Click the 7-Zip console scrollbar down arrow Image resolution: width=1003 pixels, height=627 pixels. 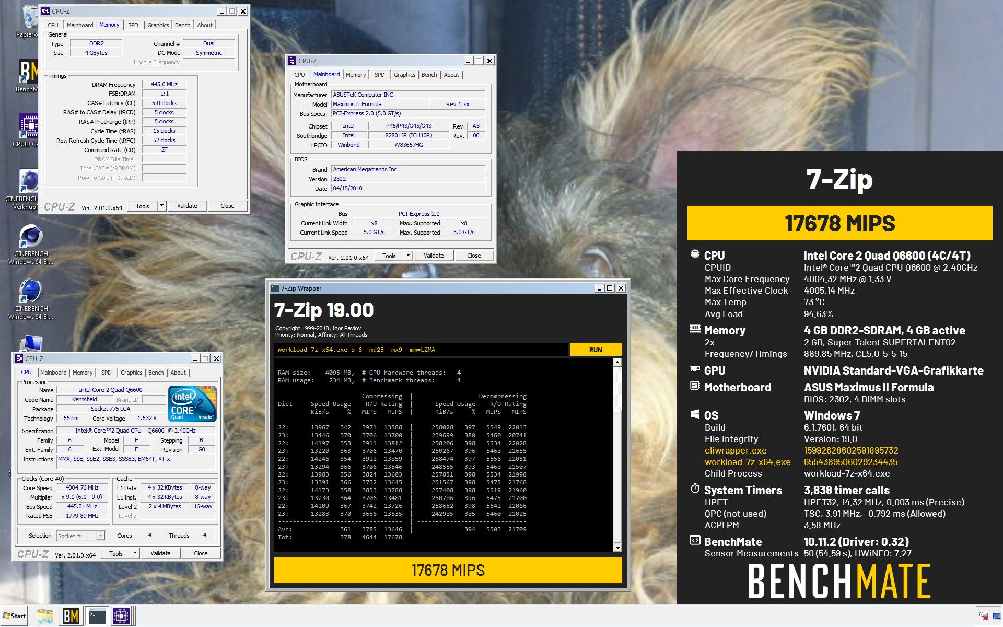tap(617, 548)
